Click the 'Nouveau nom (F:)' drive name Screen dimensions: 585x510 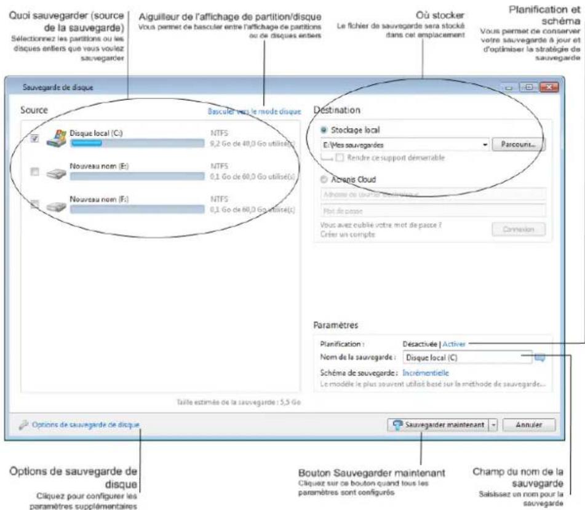99,199
